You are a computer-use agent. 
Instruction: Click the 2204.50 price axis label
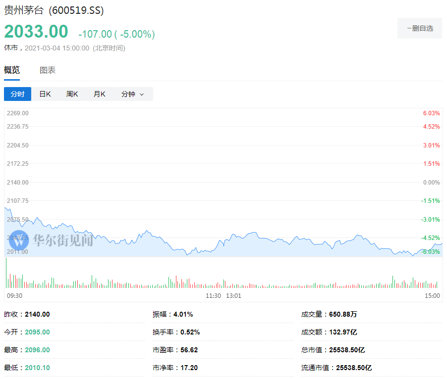18,145
